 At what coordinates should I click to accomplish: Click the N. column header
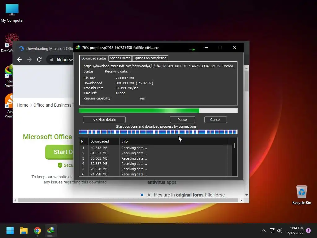pyautogui.click(x=84, y=141)
